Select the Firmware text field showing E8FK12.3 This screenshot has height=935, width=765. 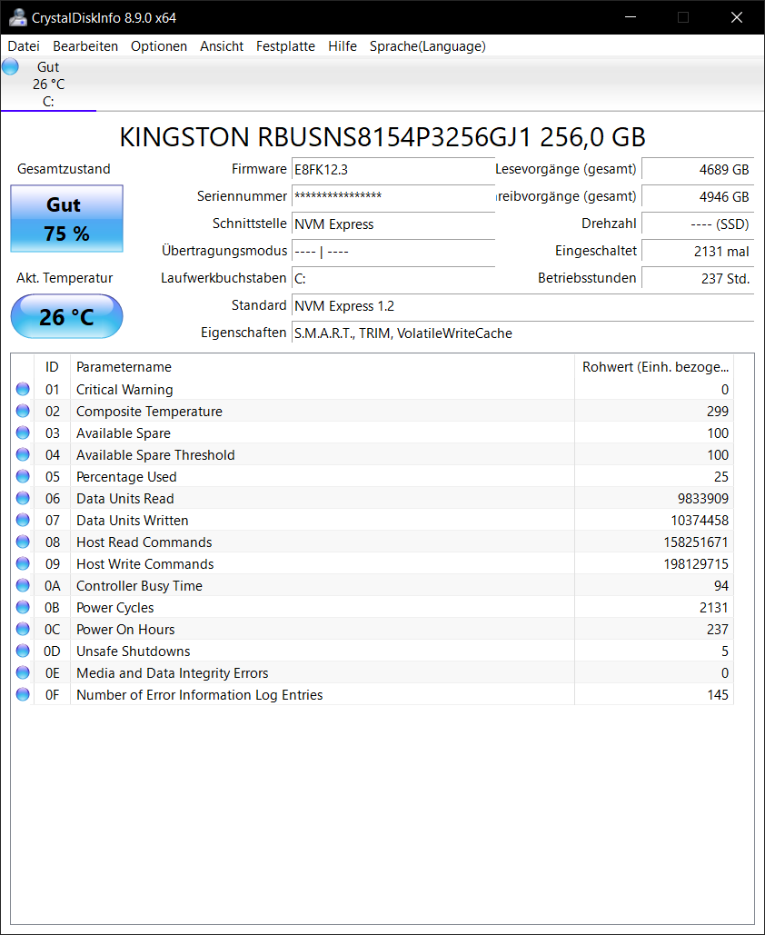click(392, 169)
